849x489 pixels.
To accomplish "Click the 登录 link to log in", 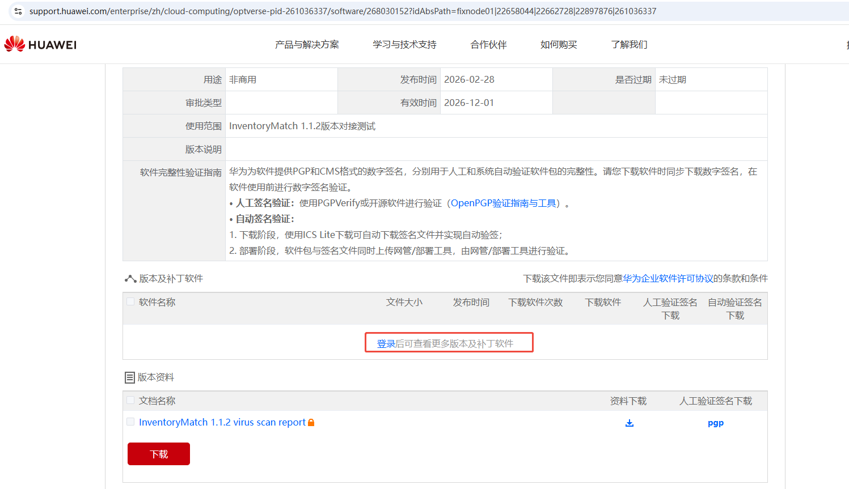I will click(386, 344).
